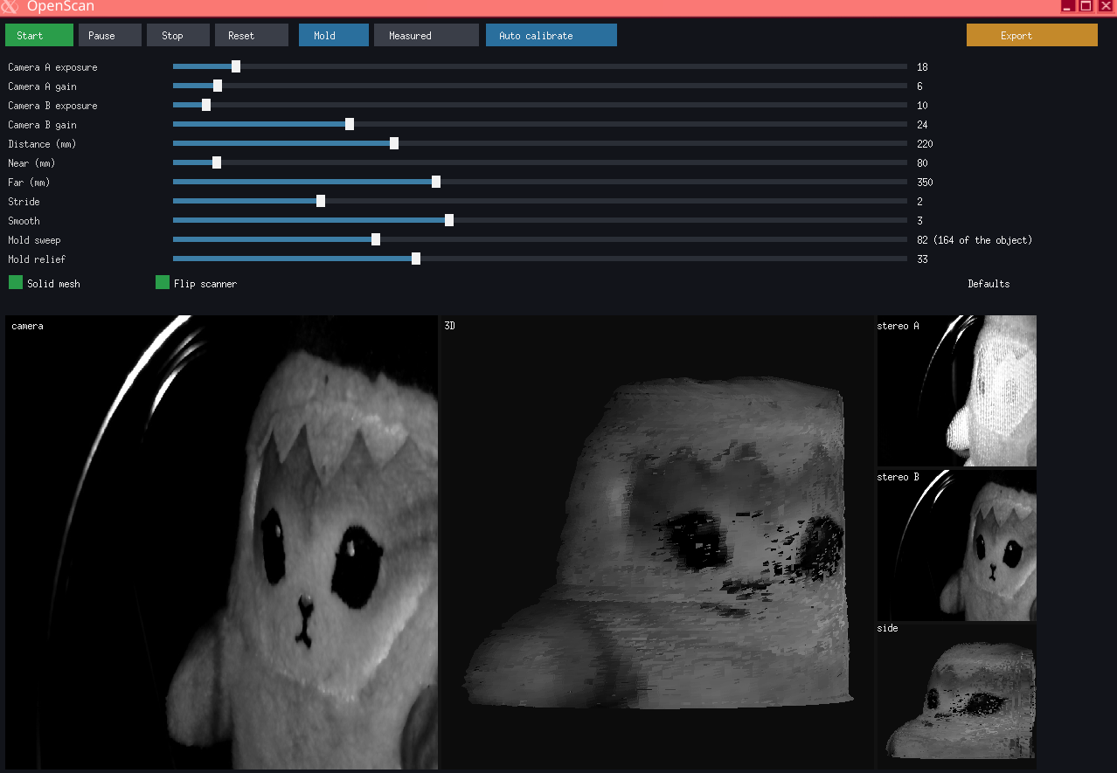Click the Mold sweep slider handle
1117x773 pixels.
[376, 239]
